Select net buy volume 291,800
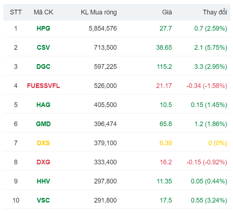The height and width of the screenshot is (213, 233). pos(105,200)
